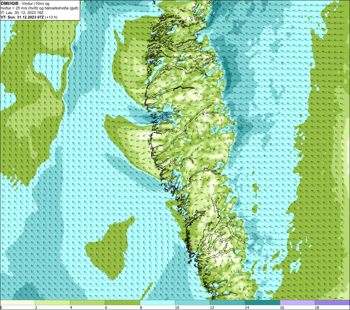Click the legend scale value '10'
This screenshot has height=310, width=350.
[x=177, y=308]
